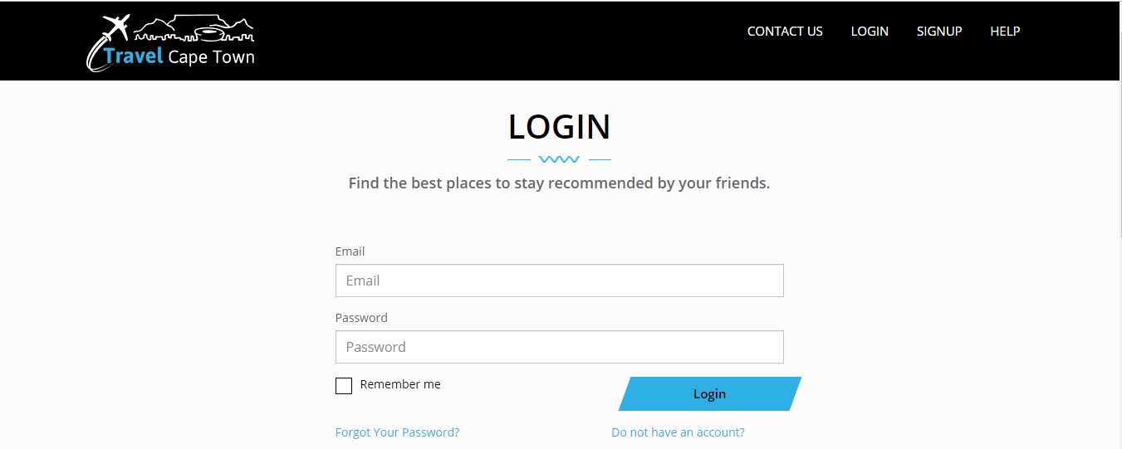
Task: Click the blue wave divider under the heading
Action: pyautogui.click(x=559, y=159)
